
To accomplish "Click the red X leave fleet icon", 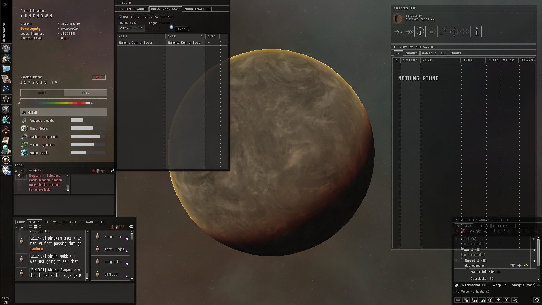I will click(457, 231).
